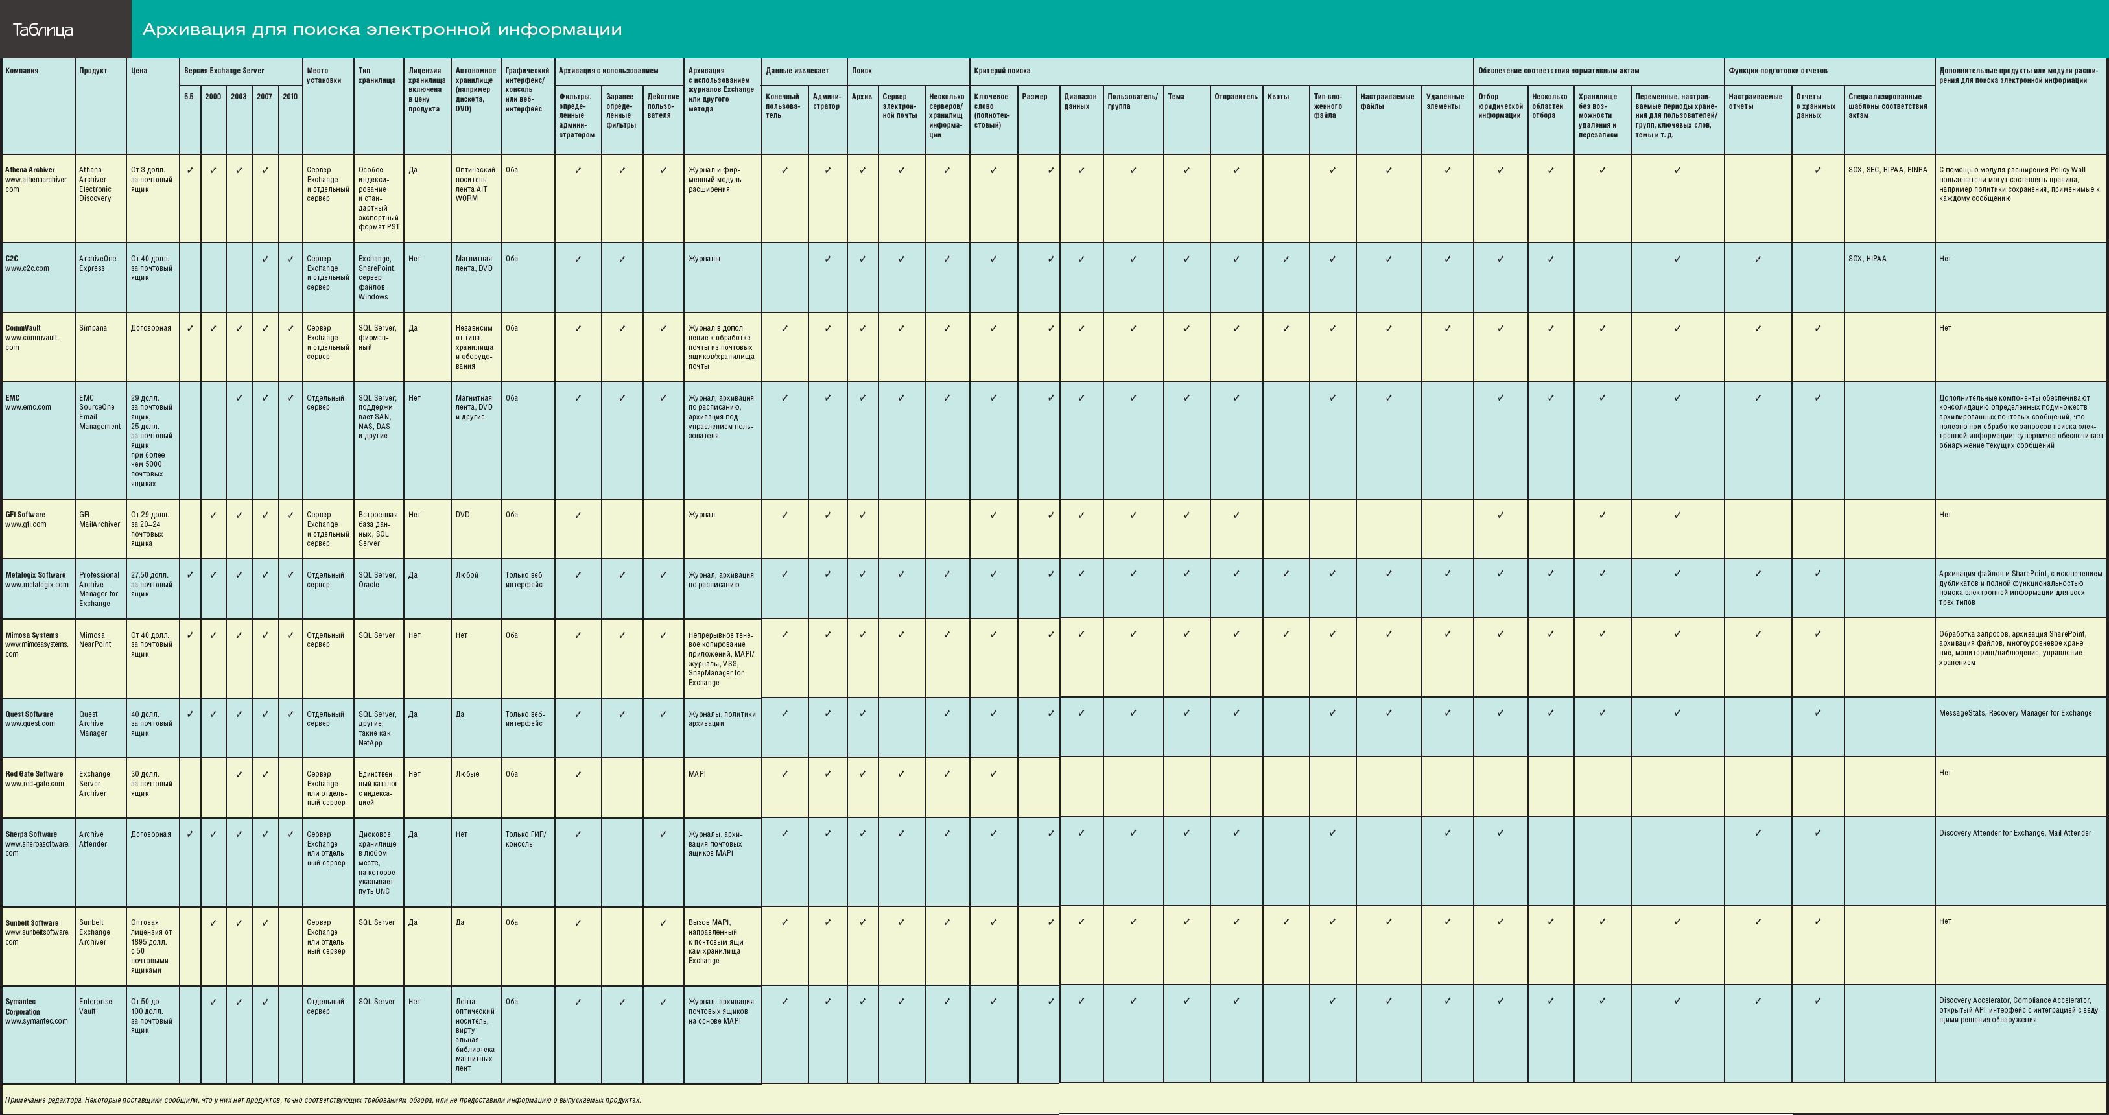Click C2C's checkmark in the 2010 column
Screen dimensions: 2109x1115
pos(290,259)
